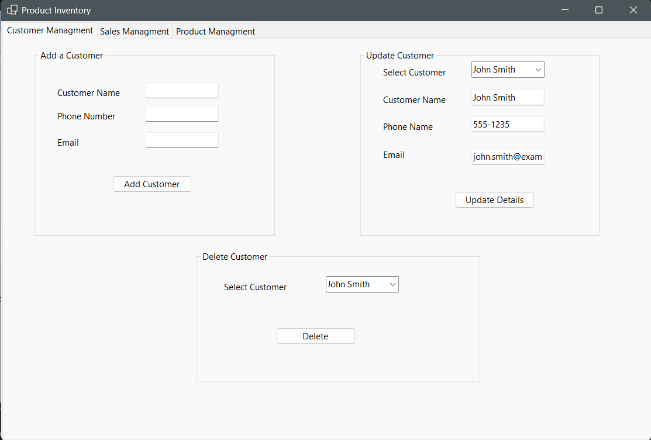Maximize the Product Inventory window
651x440 pixels.
click(x=599, y=10)
